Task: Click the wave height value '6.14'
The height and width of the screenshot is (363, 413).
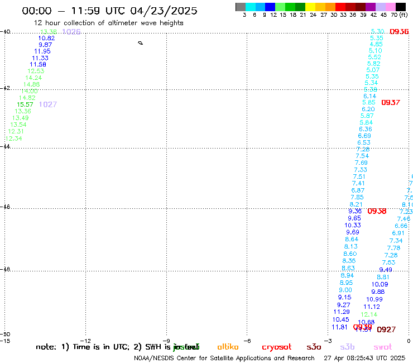Action: pyautogui.click(x=370, y=96)
